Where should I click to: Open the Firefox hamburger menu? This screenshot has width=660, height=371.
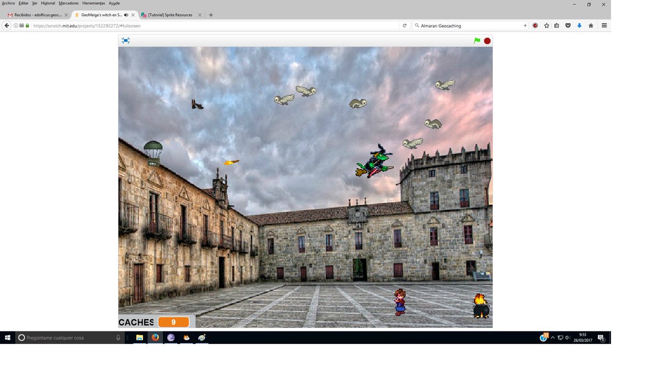pyautogui.click(x=604, y=26)
